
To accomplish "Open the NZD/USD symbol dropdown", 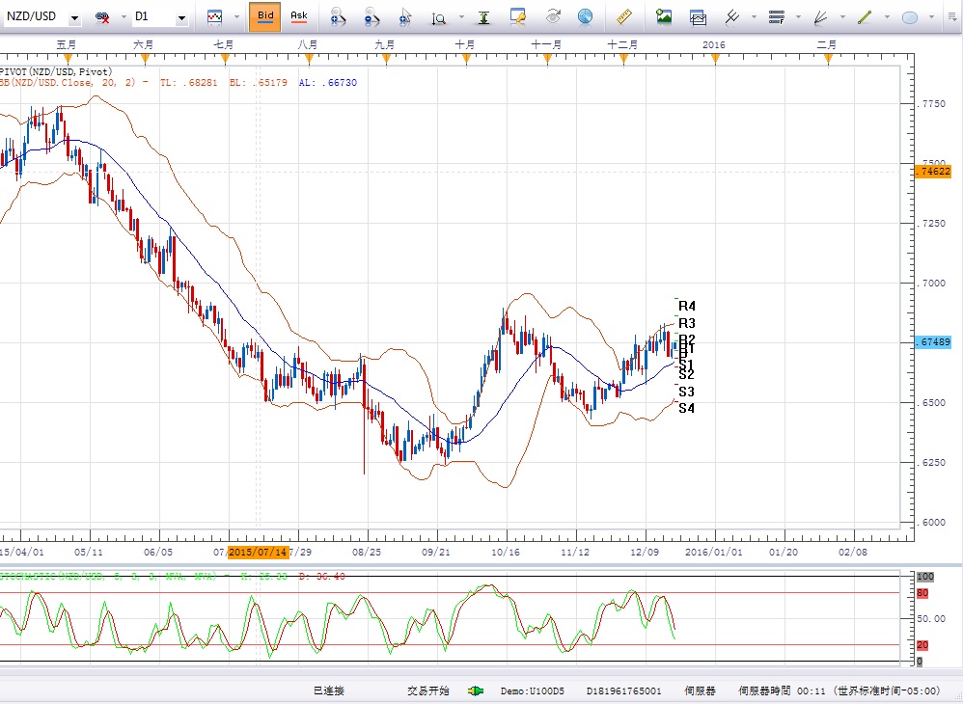I will (74, 17).
